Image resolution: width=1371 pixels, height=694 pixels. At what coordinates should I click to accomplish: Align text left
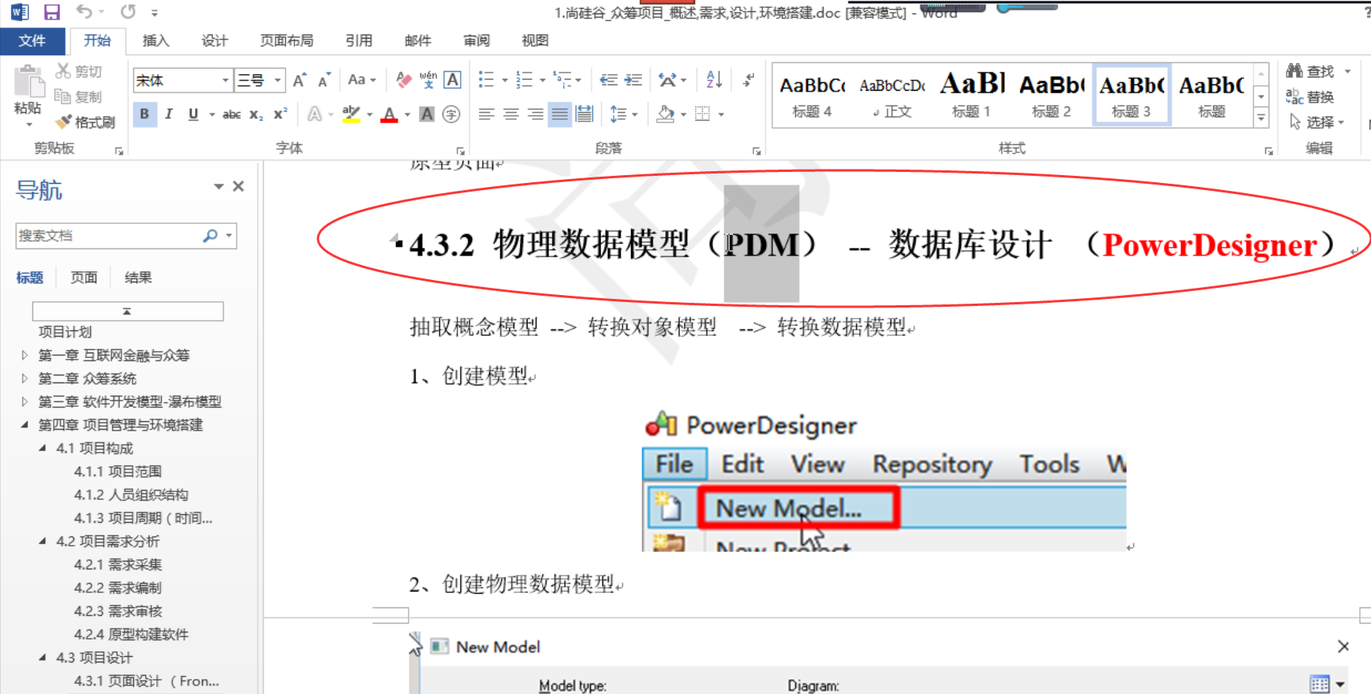pos(487,114)
